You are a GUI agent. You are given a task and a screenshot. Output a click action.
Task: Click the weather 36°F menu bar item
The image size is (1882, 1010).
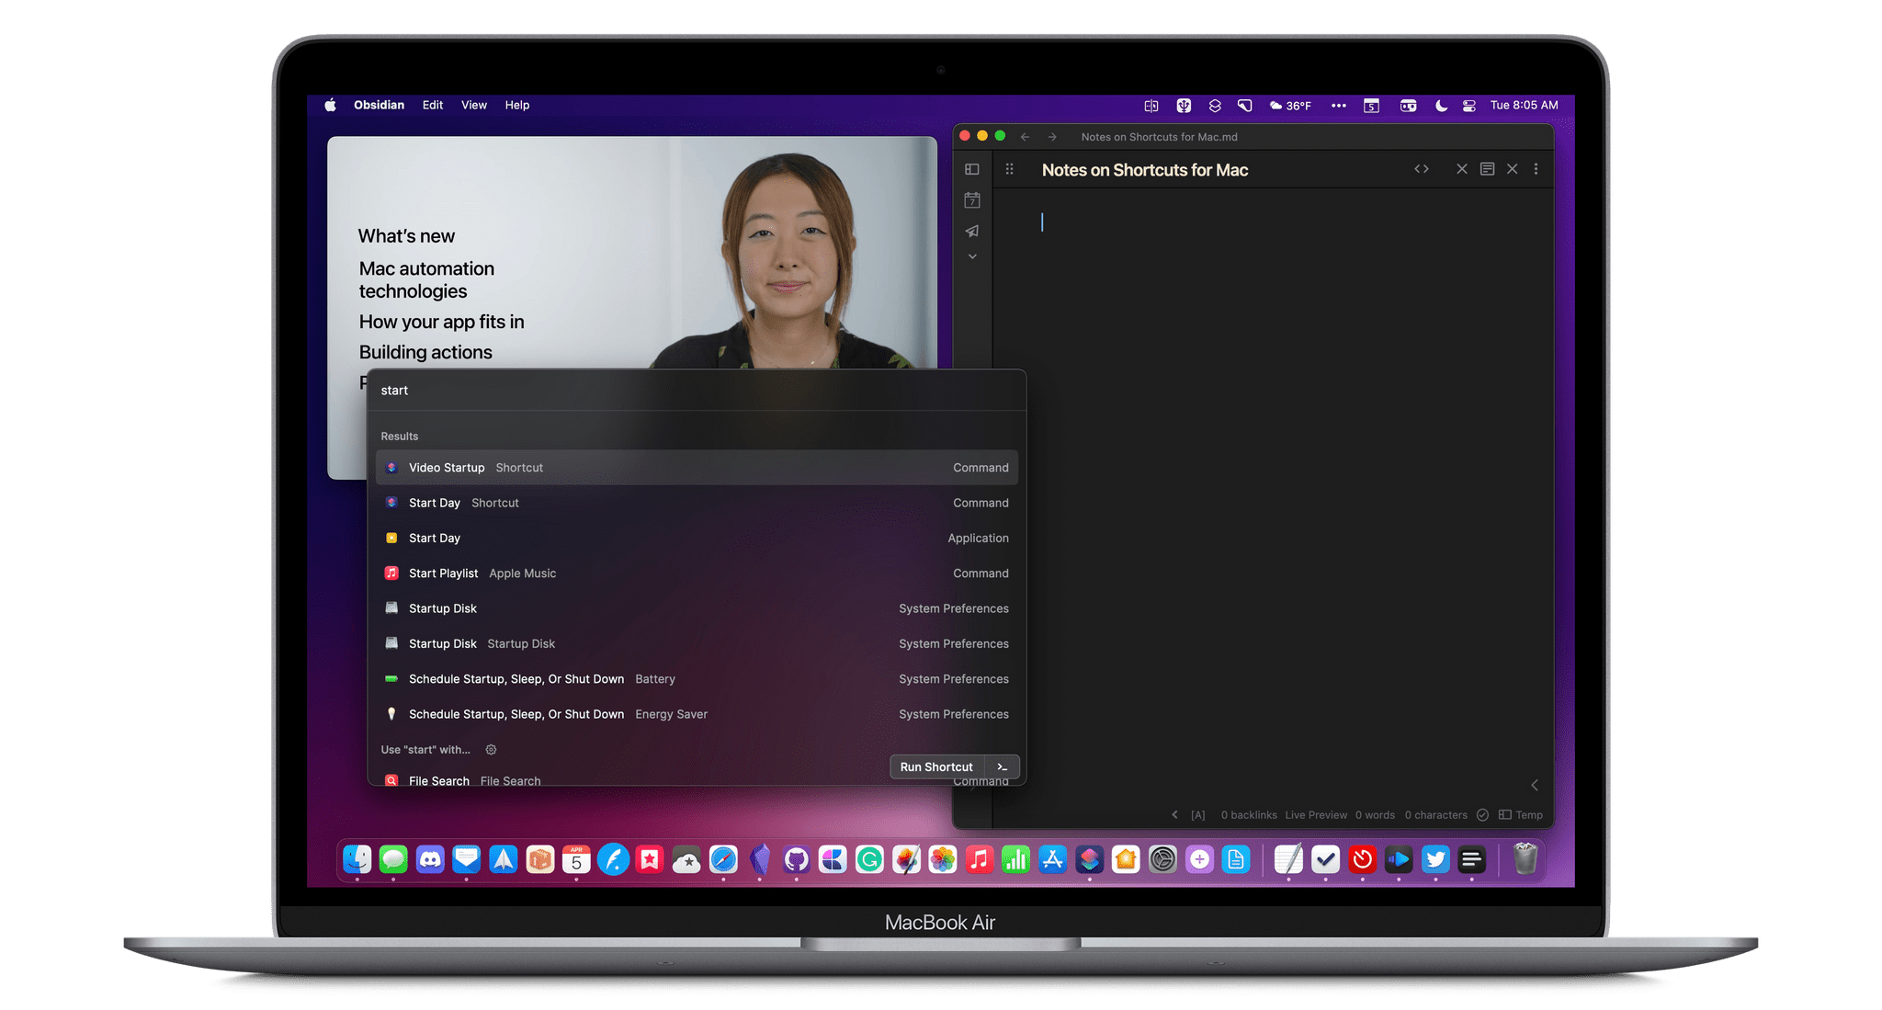click(x=1290, y=106)
